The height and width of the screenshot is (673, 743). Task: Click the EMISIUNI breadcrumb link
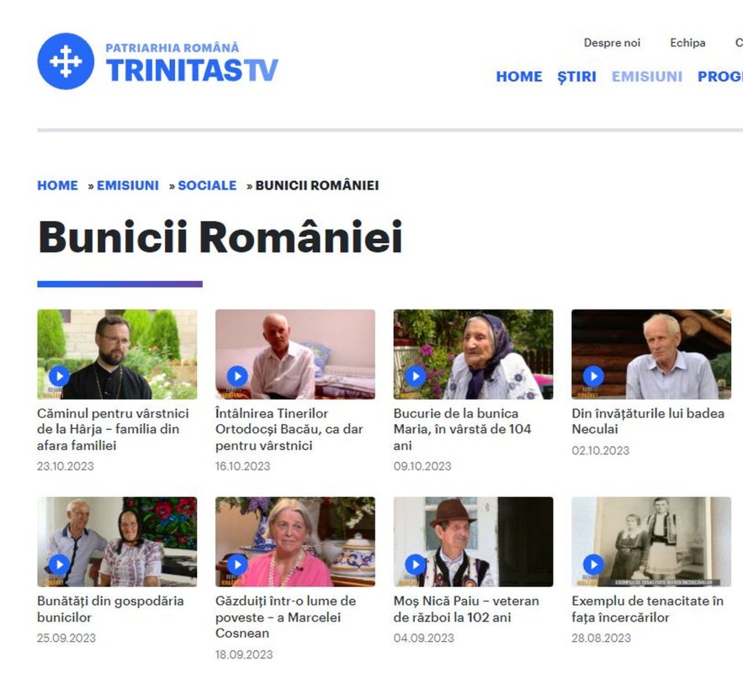tap(128, 185)
